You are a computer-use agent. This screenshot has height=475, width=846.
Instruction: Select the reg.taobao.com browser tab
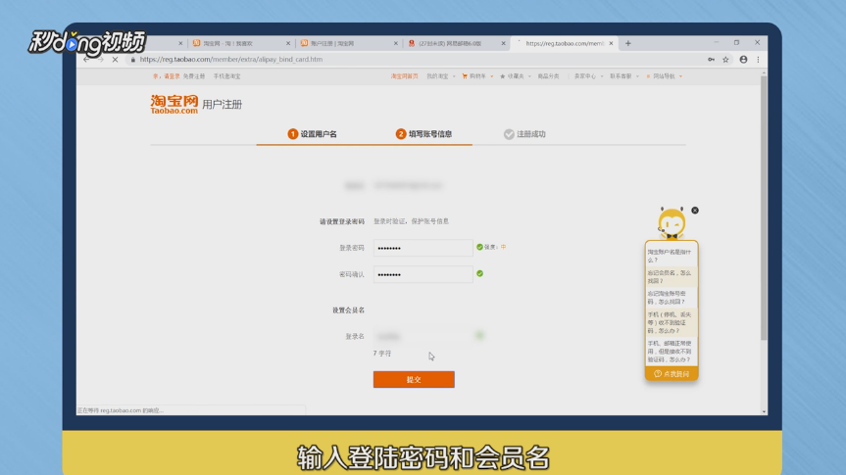(564, 43)
